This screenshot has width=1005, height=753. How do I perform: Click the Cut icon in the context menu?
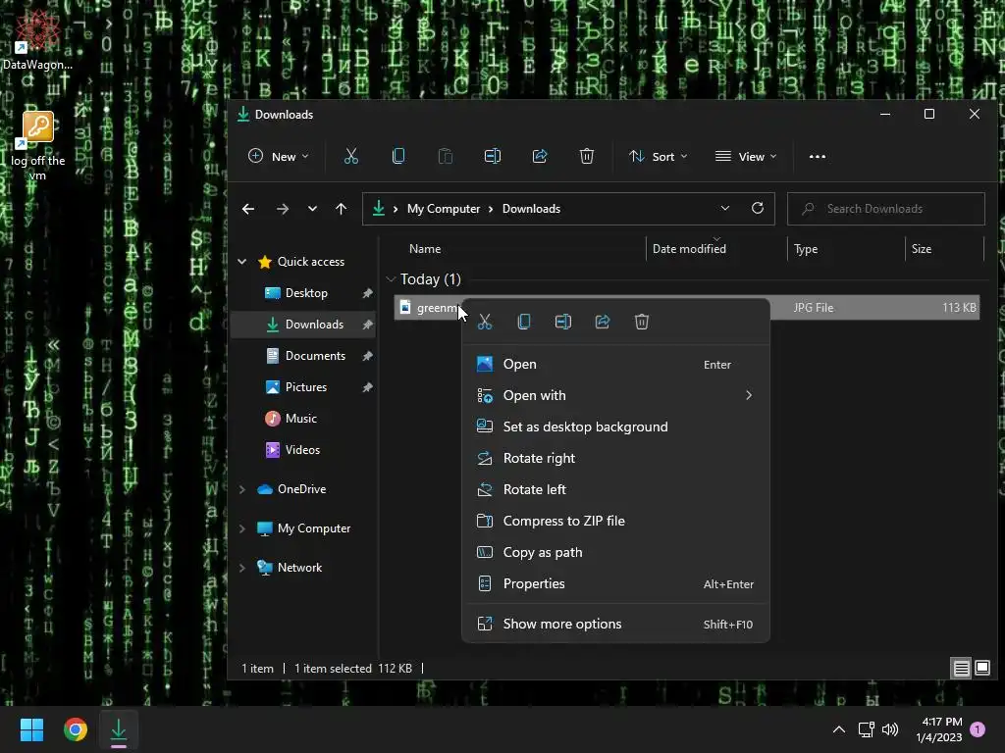coord(485,322)
